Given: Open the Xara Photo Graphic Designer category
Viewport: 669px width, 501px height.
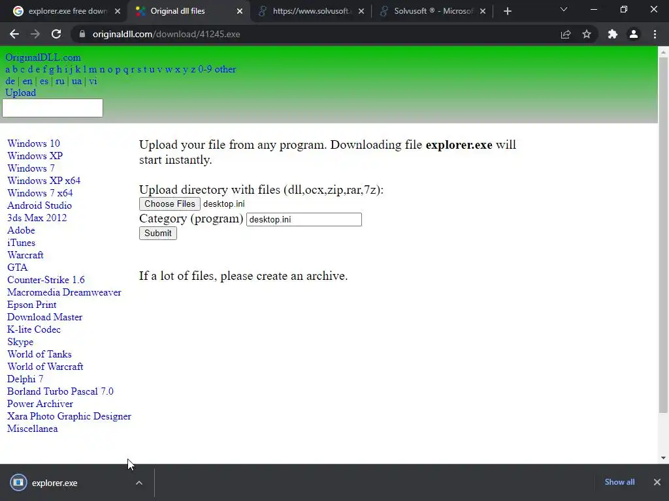Looking at the screenshot, I should [69, 416].
